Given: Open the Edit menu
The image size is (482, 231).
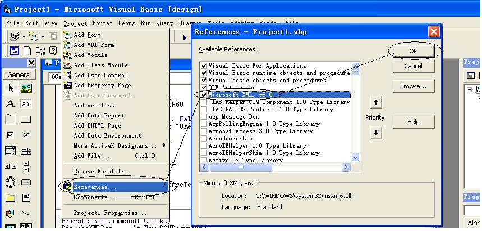Looking at the screenshot, I should click(31, 23).
